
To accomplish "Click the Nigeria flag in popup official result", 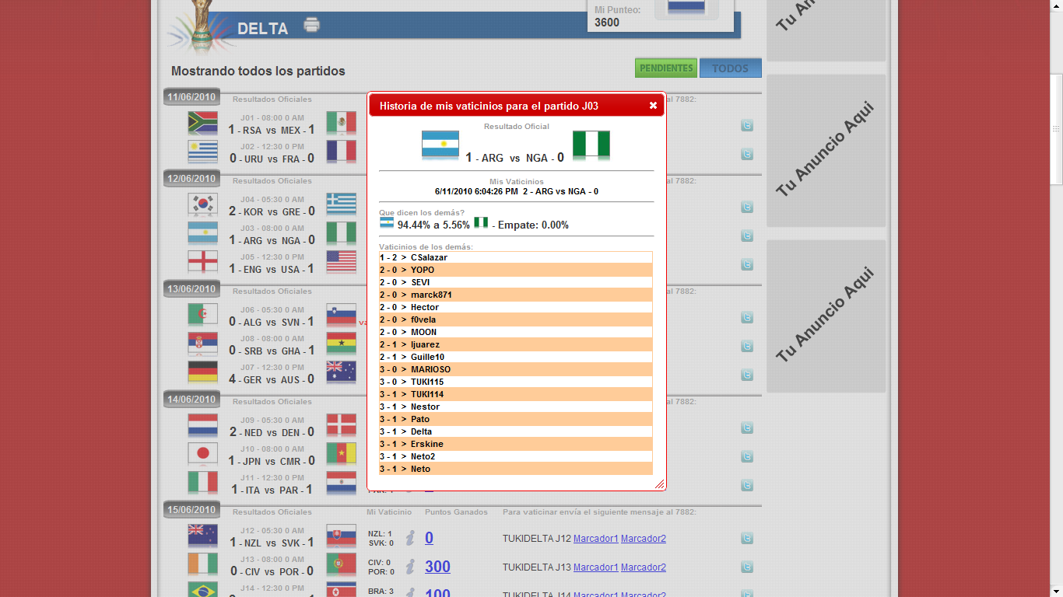I will (x=591, y=145).
